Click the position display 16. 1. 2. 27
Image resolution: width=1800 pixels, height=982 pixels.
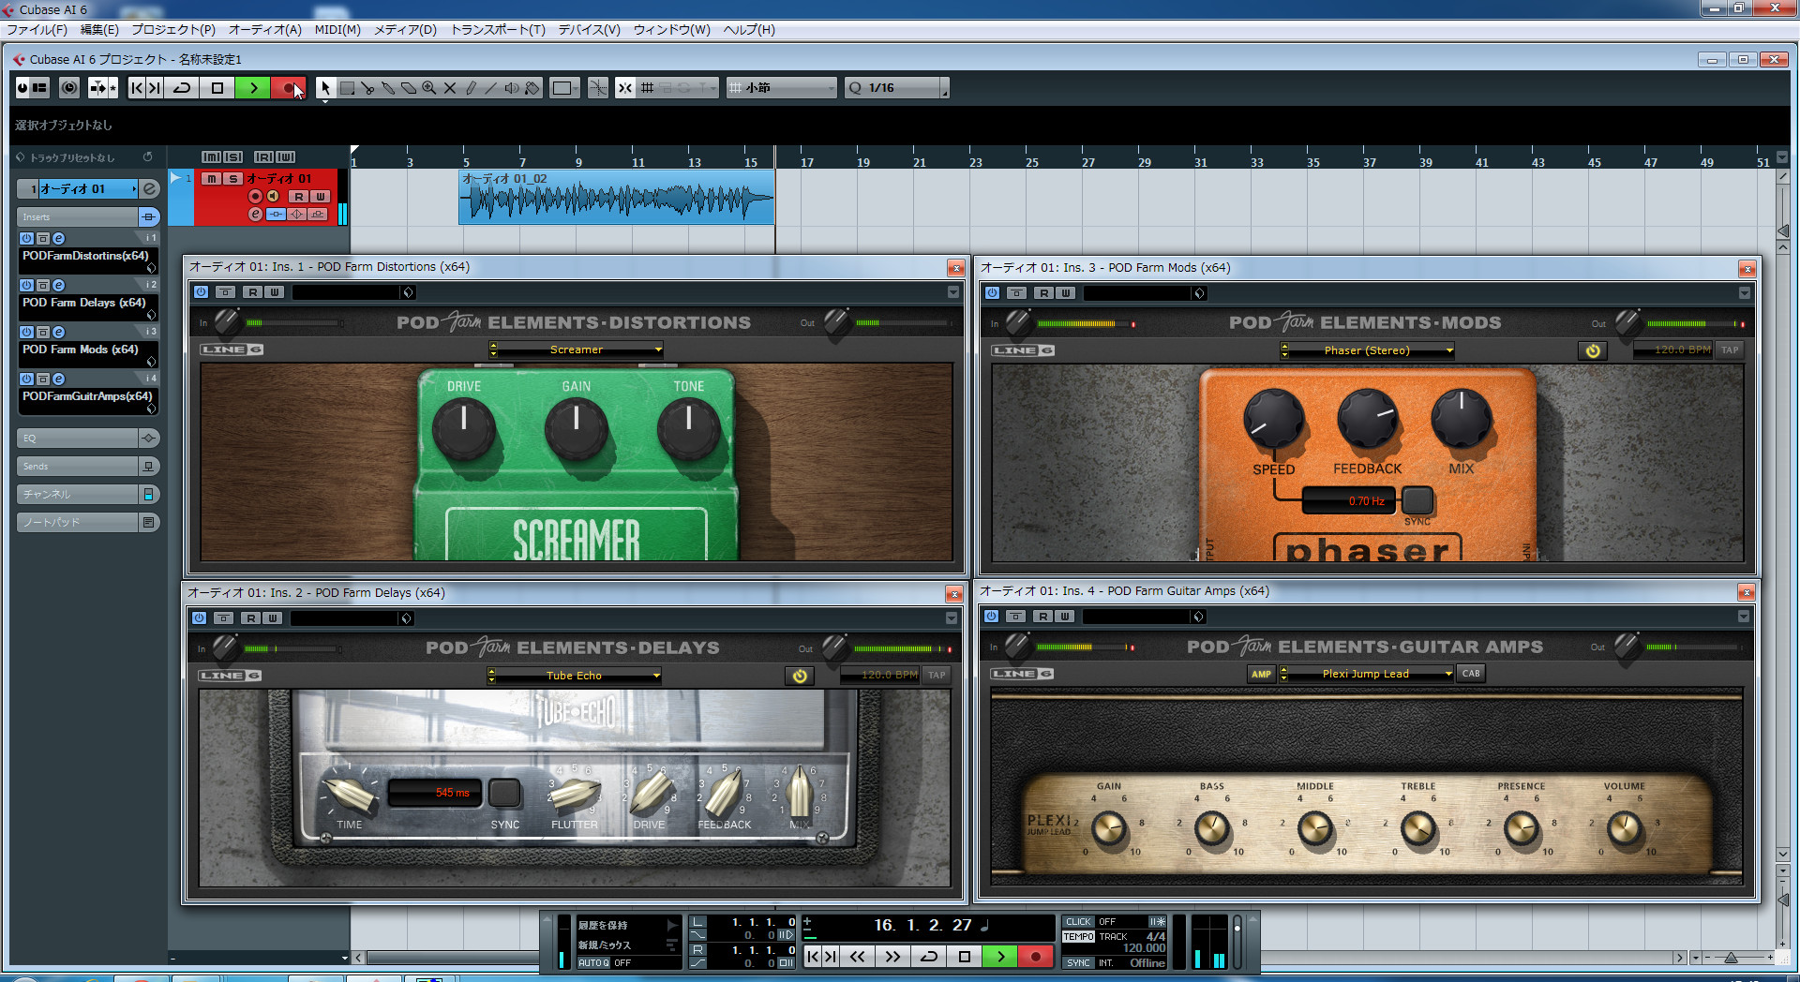tap(922, 925)
